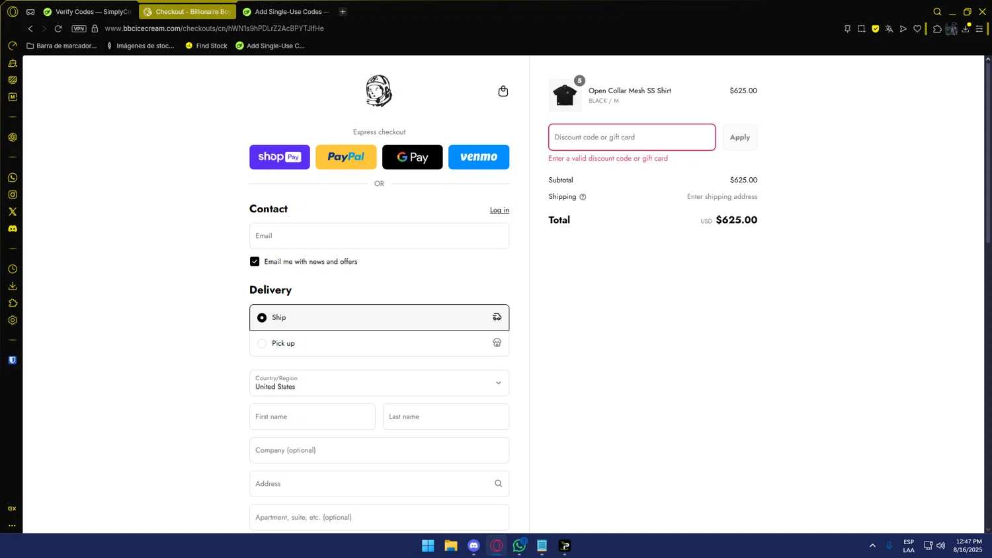The image size is (992, 558).
Task: Open Discord in the Opera sidebar
Action: tap(13, 229)
